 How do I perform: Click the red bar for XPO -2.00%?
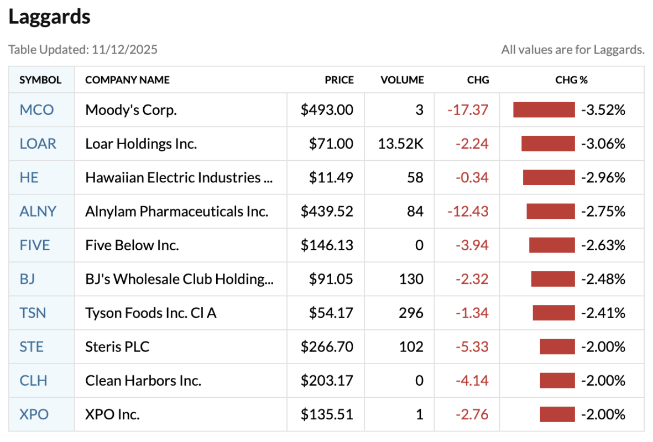[557, 414]
